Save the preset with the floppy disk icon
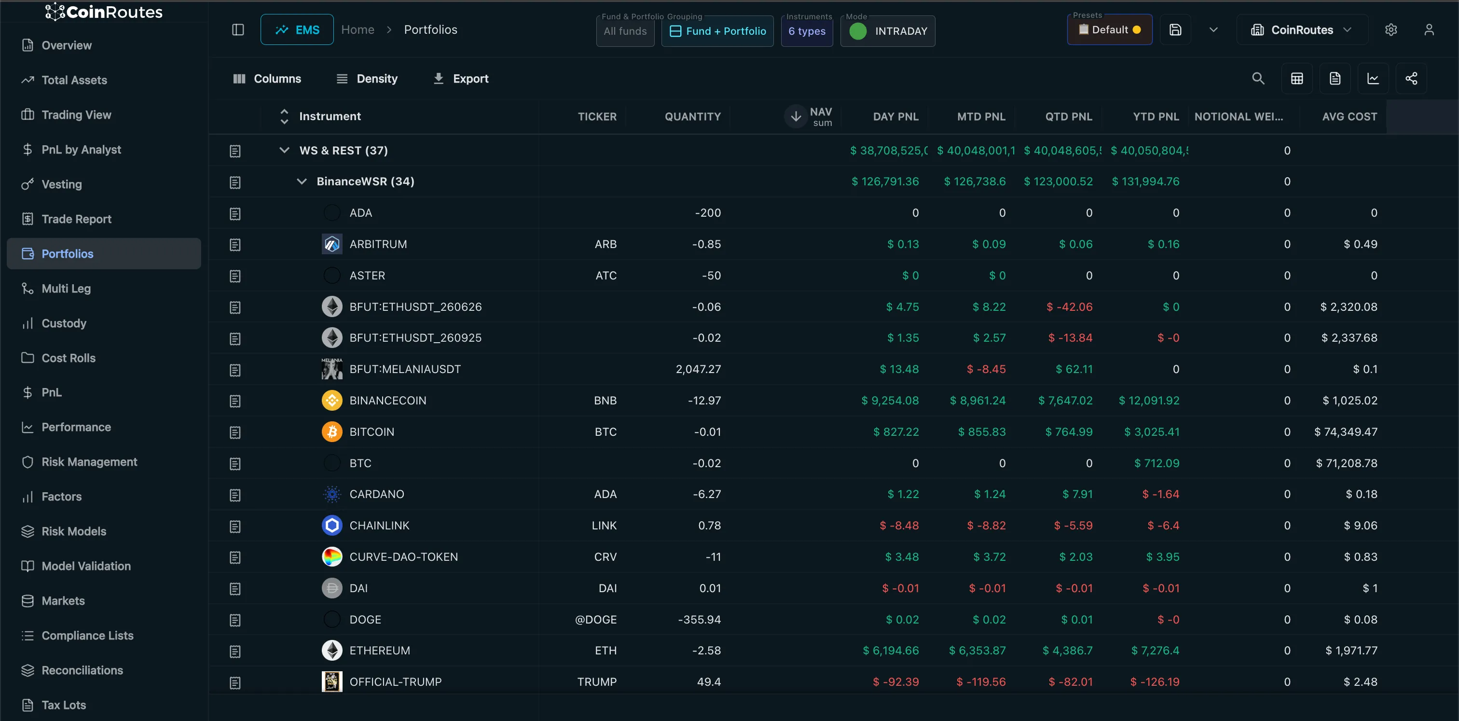The image size is (1459, 721). click(1175, 30)
